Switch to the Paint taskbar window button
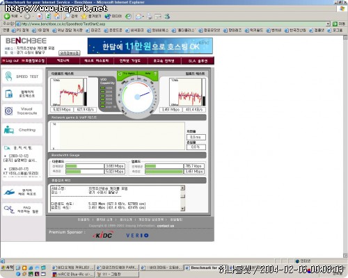 (x=117, y=275)
